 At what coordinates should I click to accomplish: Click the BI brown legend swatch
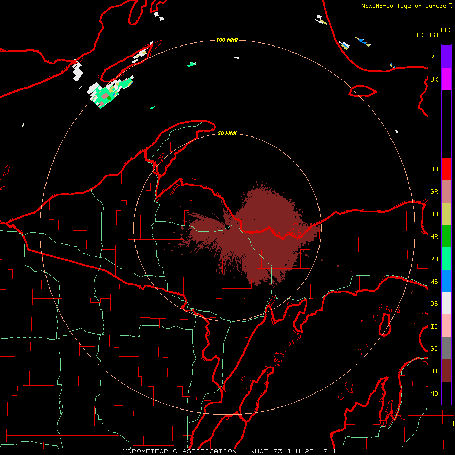[446, 371]
